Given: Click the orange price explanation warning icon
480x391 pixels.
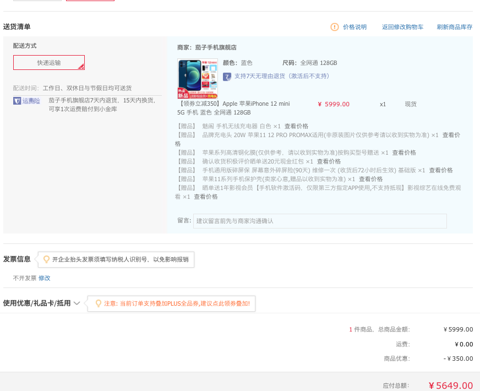Looking at the screenshot, I should [335, 27].
